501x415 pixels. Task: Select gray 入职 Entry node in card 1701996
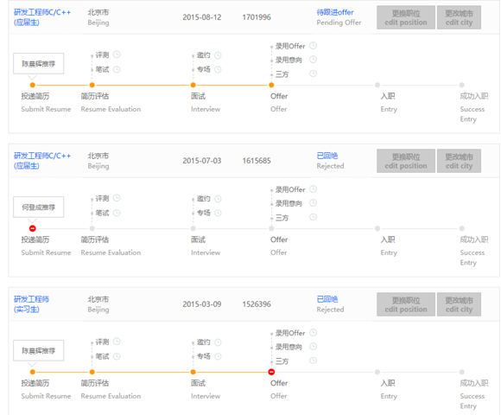pos(377,85)
